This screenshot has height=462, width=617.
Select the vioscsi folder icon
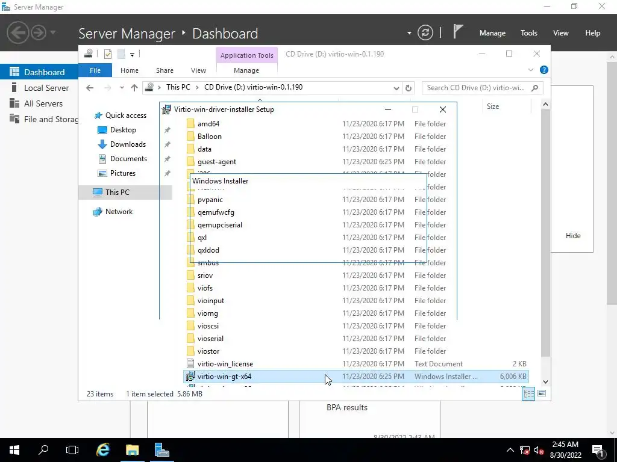(190, 325)
